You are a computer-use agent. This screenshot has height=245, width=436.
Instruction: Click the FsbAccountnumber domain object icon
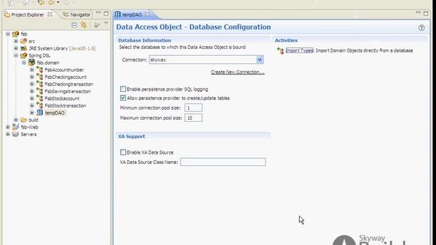[40, 69]
